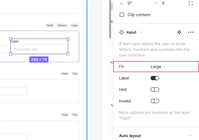The image size is (199, 140).
Task: Click the lower True chip on canvas
Action: click(x=75, y=115)
